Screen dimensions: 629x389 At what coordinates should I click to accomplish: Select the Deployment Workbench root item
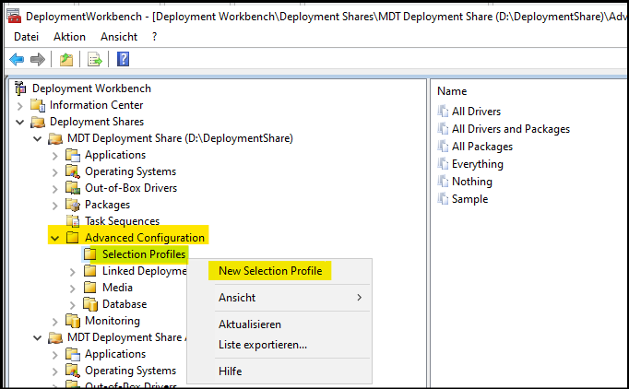[x=91, y=88]
